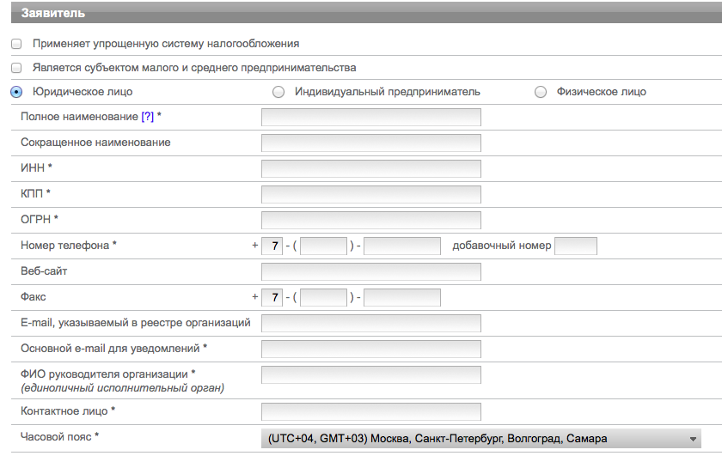Click the phone country code field with 7

[272, 246]
